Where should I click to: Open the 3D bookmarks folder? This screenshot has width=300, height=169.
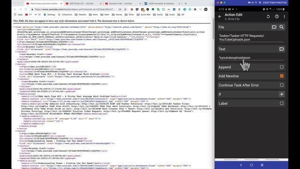tap(181, 15)
